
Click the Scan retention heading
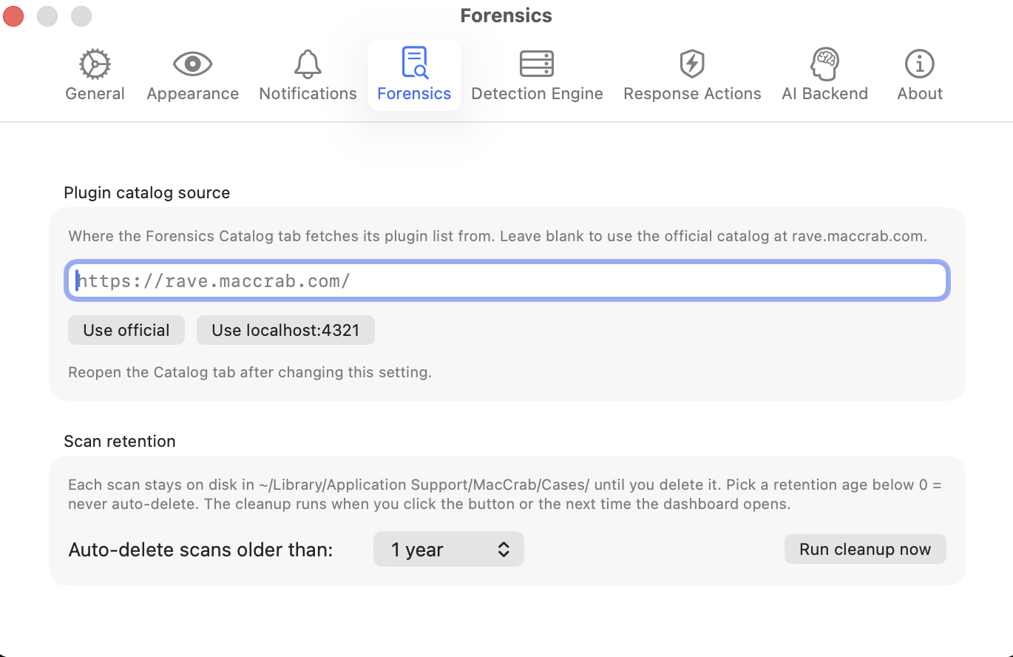pyautogui.click(x=120, y=441)
